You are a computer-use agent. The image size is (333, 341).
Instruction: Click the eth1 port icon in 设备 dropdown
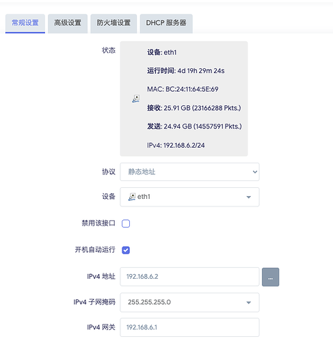click(x=132, y=197)
